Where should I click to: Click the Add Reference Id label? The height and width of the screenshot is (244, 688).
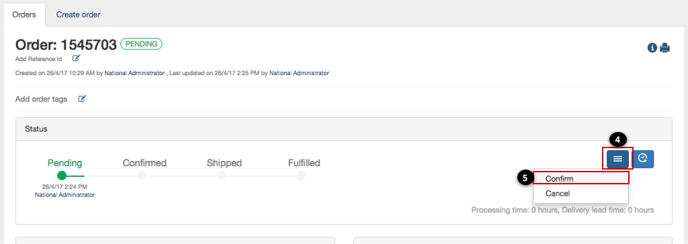coord(38,59)
